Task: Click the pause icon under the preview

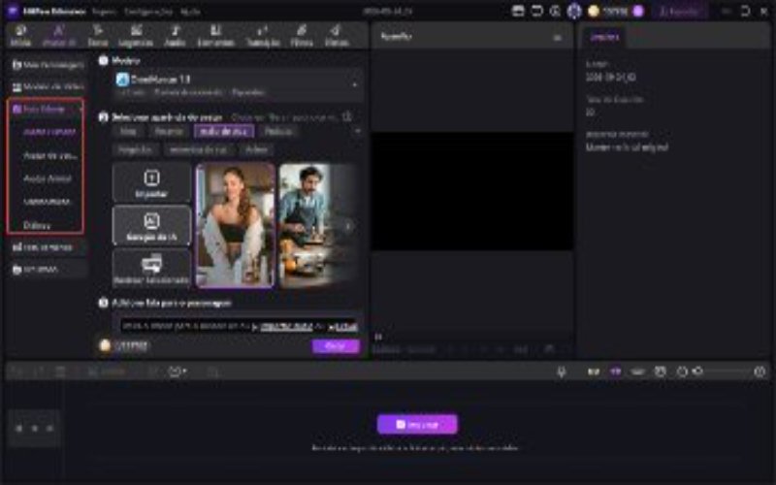Action: [378, 337]
